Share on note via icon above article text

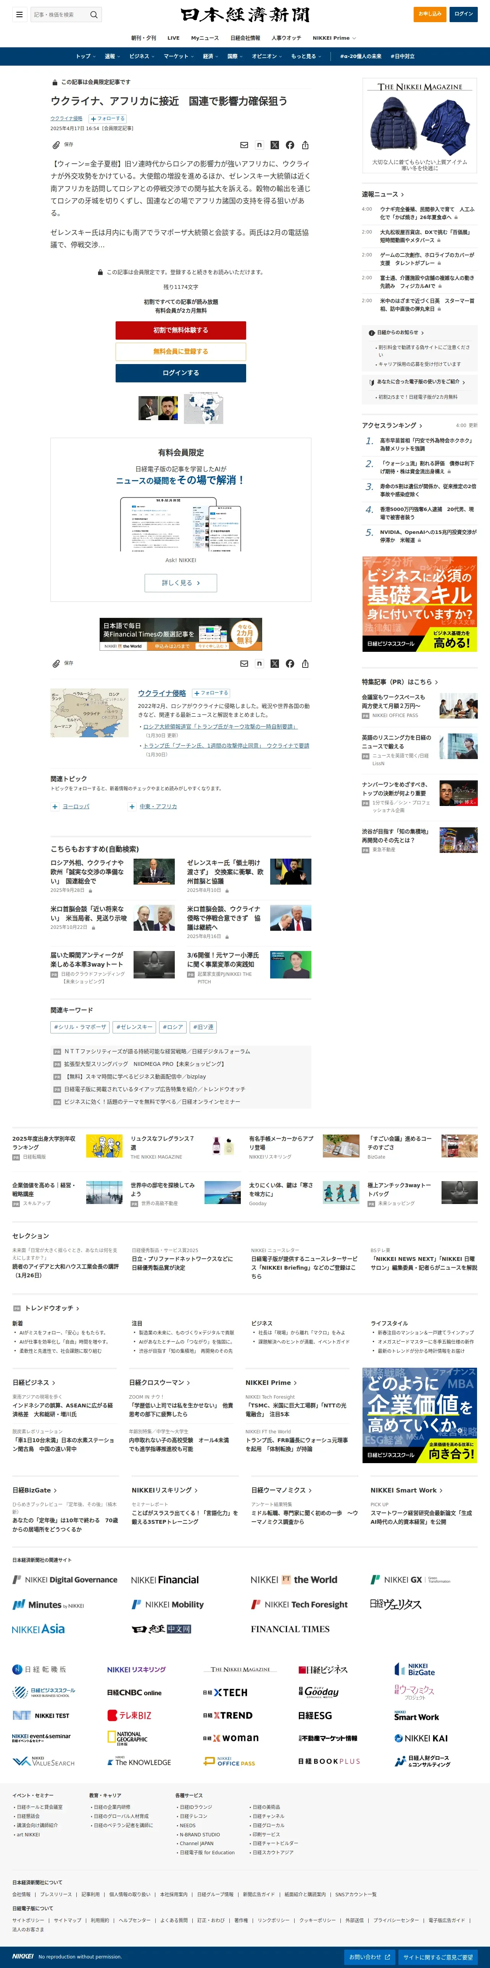coord(259,145)
